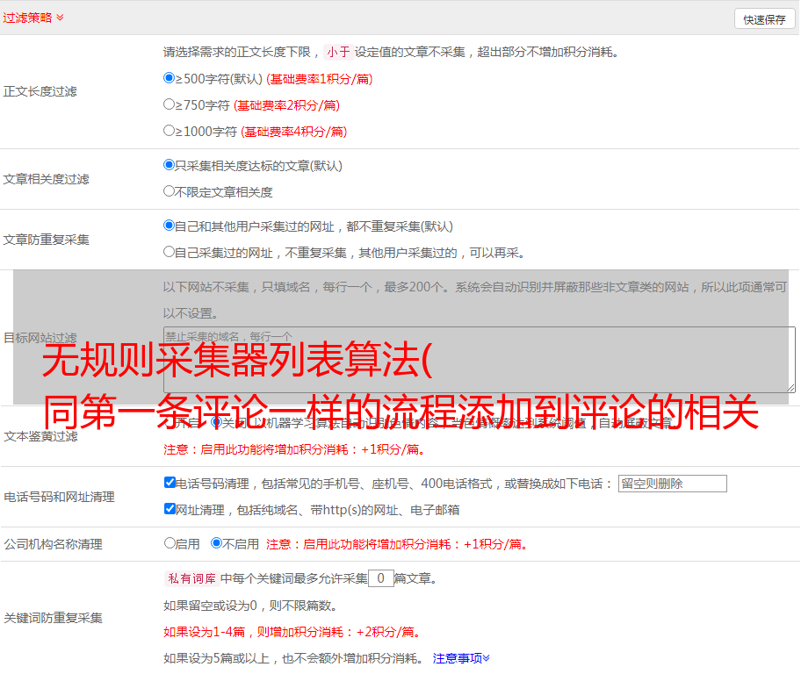
Task: Expand the 注意事项 notes link
Action: pos(461,657)
